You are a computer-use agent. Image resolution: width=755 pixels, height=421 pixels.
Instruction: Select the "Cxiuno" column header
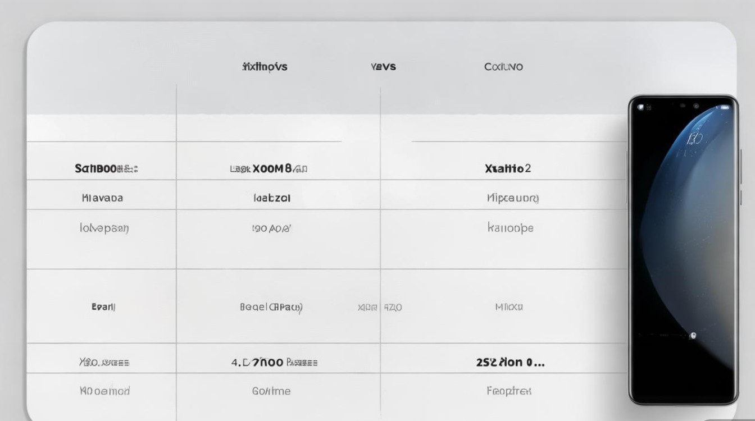pos(503,67)
